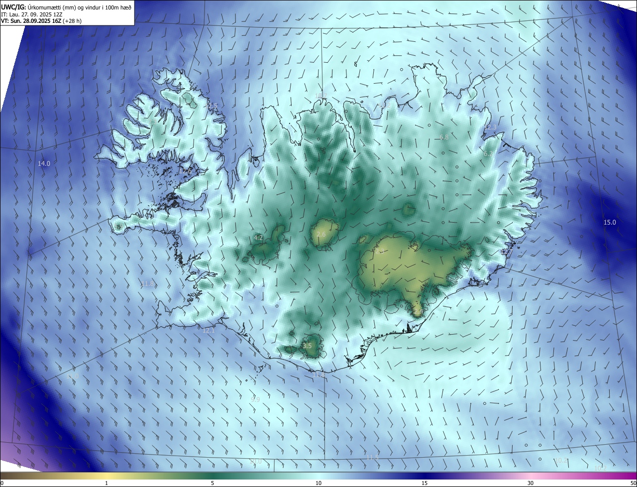Image resolution: width=637 pixels, height=487 pixels.
Task: Click the 12.3 value label on northeast coast
Action: [490, 127]
